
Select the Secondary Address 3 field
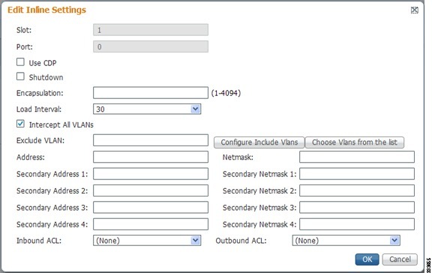151,208
